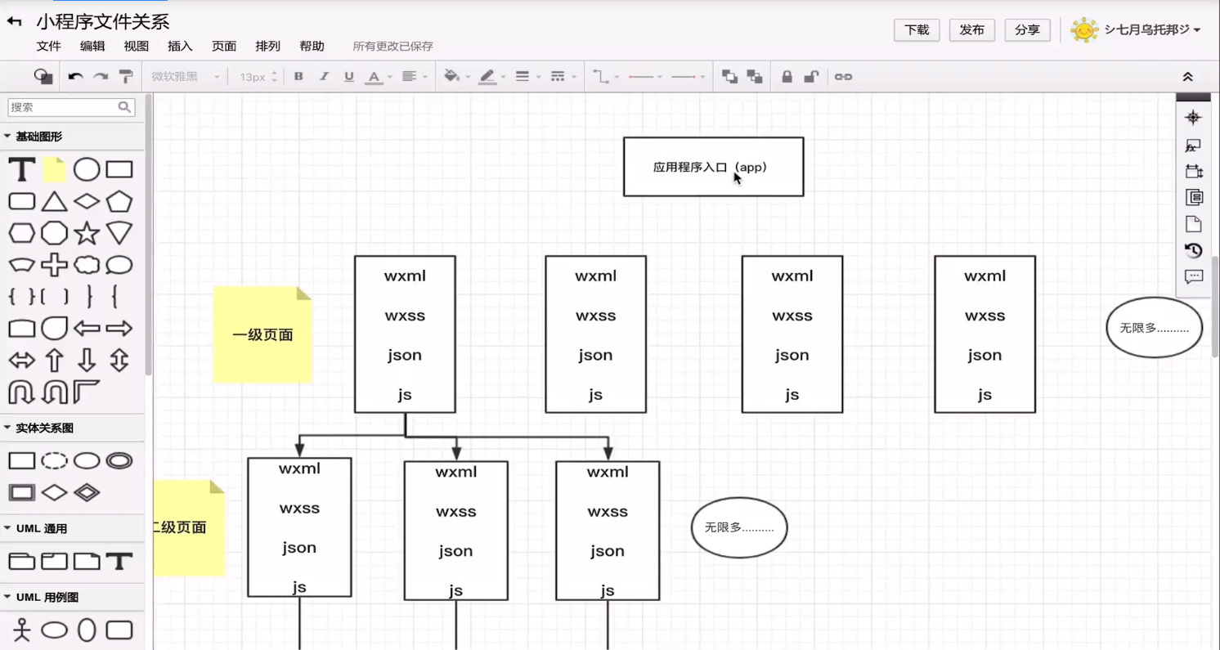Open the connector type dropdown
This screenshot has width=1220, height=650.
pyautogui.click(x=606, y=77)
